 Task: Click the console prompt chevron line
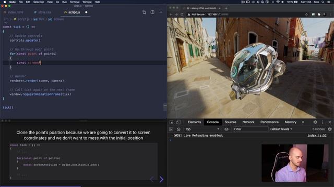(170, 140)
